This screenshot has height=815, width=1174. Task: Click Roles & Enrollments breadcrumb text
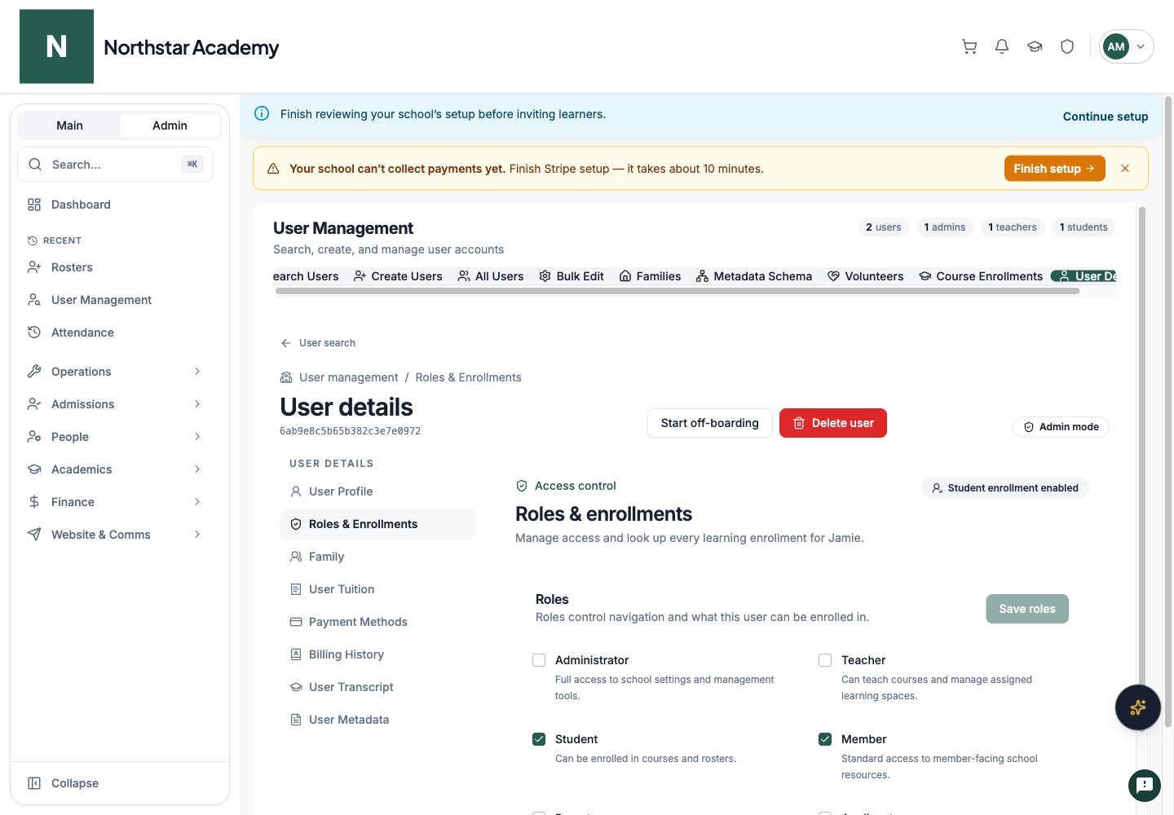(x=468, y=377)
